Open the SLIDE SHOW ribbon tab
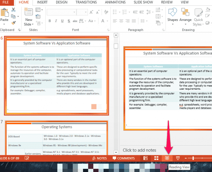The image size is (212, 172). click(143, 2)
